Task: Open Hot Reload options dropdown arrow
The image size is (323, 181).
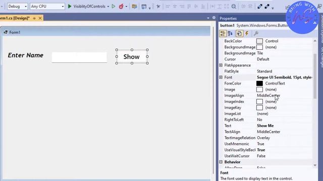Action: click(x=126, y=7)
